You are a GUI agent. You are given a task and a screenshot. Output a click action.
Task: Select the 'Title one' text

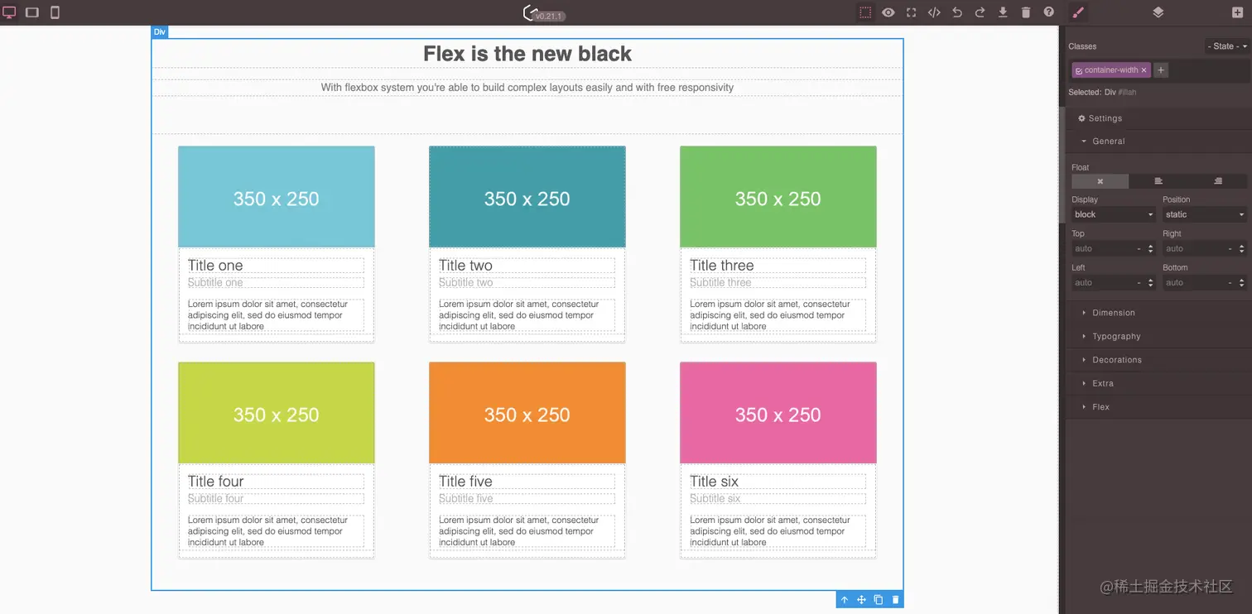tap(215, 266)
